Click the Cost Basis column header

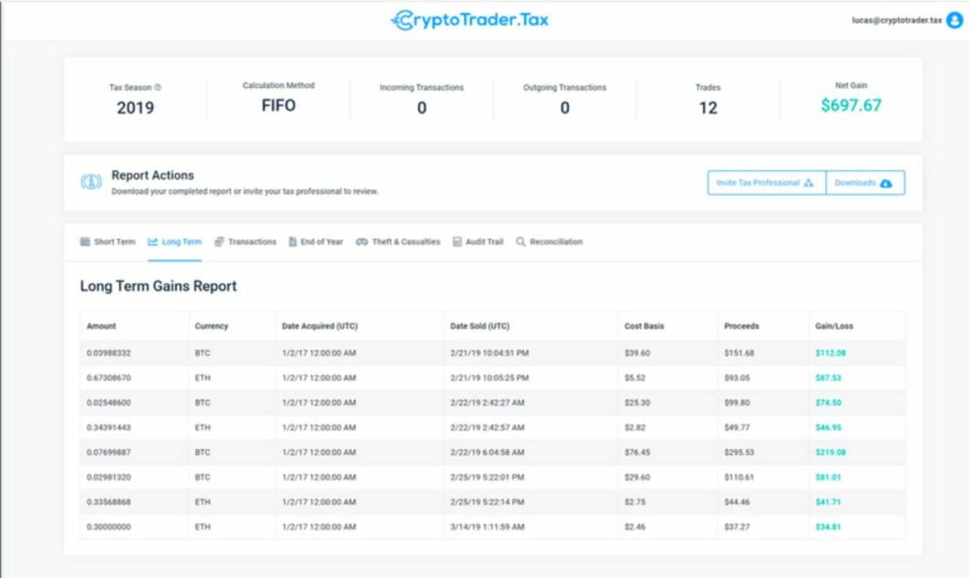(x=643, y=326)
